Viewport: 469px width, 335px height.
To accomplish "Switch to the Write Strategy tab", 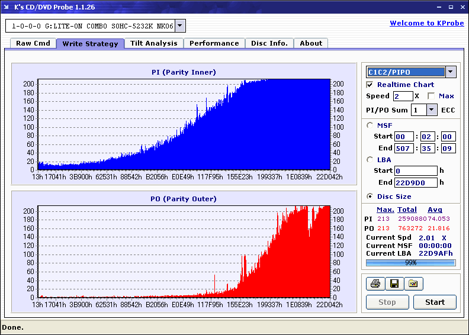I will click(x=91, y=44).
